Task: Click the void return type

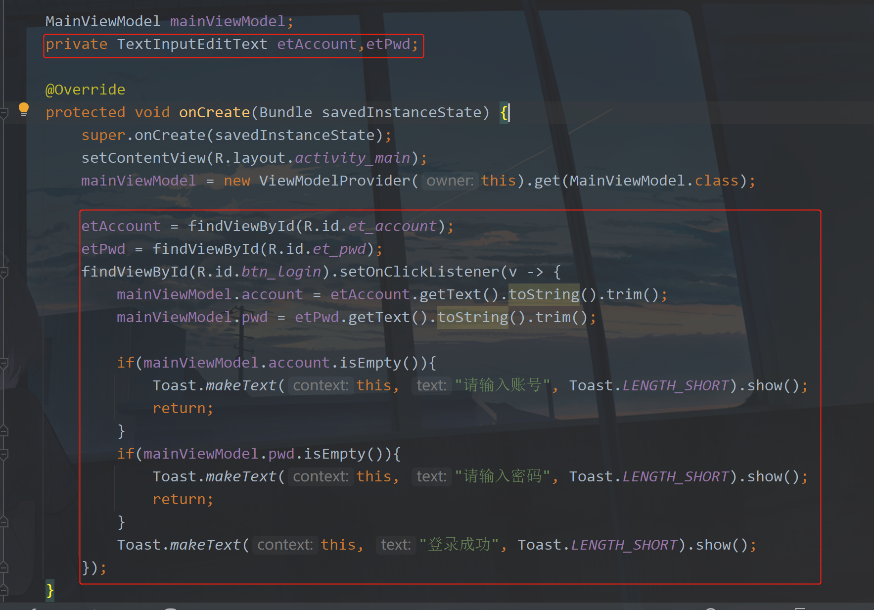Action: pos(152,112)
